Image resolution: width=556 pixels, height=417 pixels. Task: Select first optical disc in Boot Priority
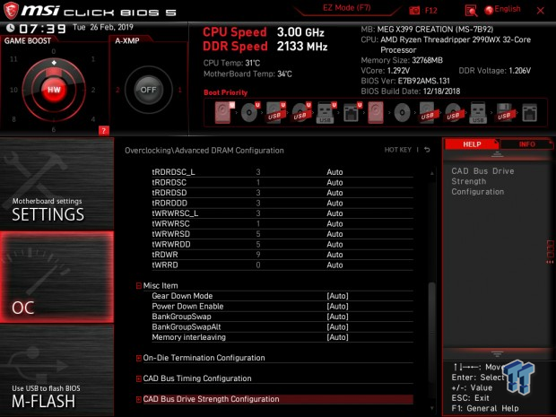pos(250,112)
